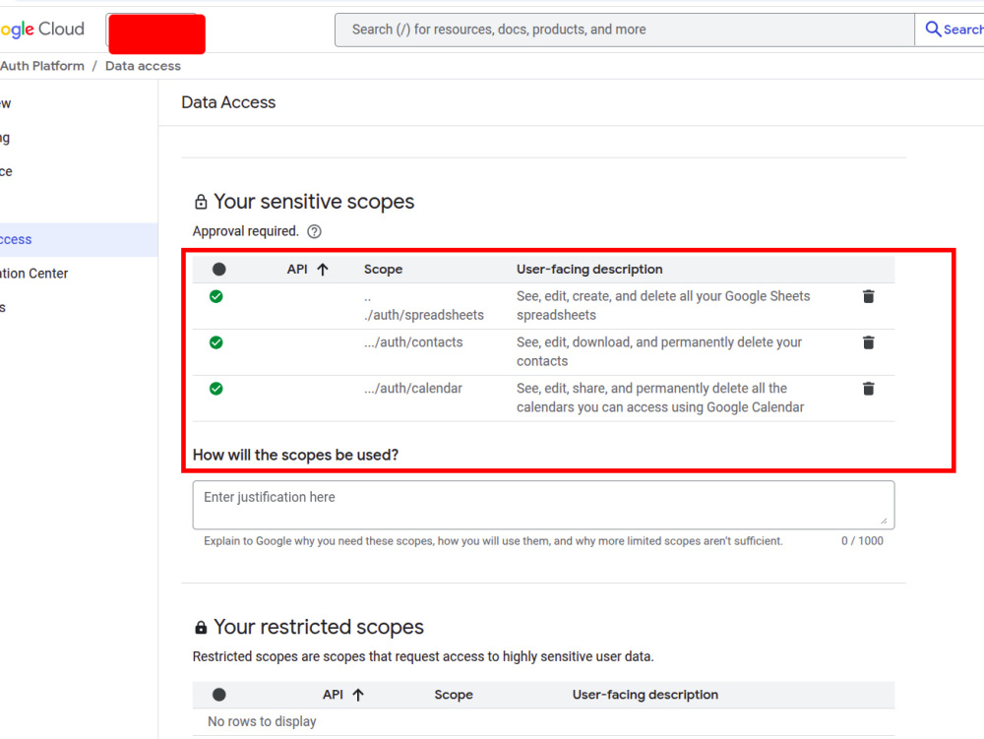984x739 pixels.
Task: Delete the auth/calendar scope with trash icon
Action: click(868, 389)
